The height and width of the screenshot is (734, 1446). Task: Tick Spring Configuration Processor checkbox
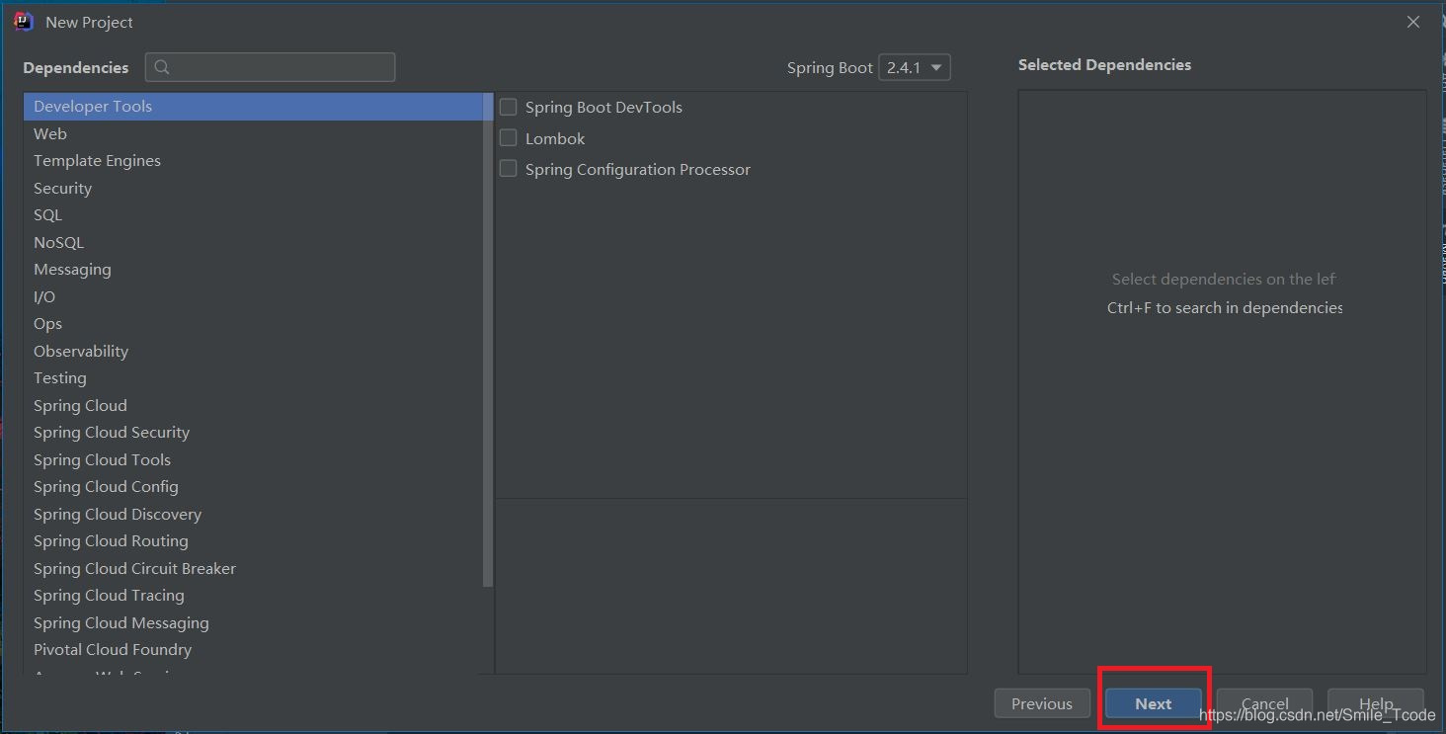(x=508, y=169)
